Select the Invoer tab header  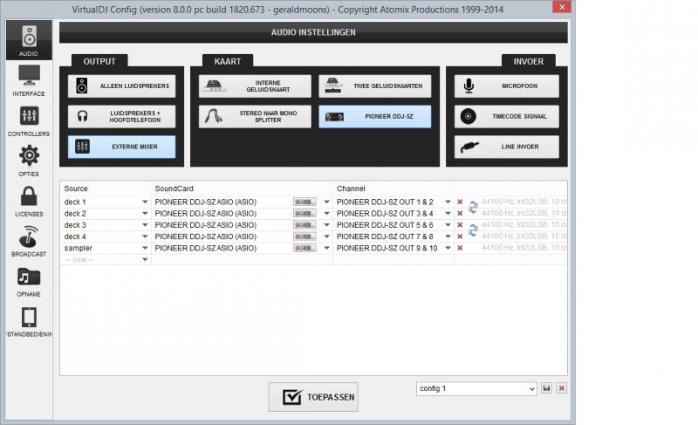tap(529, 61)
